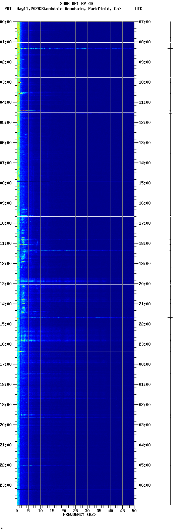This screenshot has height=532, width=185.
Task: Click the PDT time label "01:00"
Action: [6, 42]
